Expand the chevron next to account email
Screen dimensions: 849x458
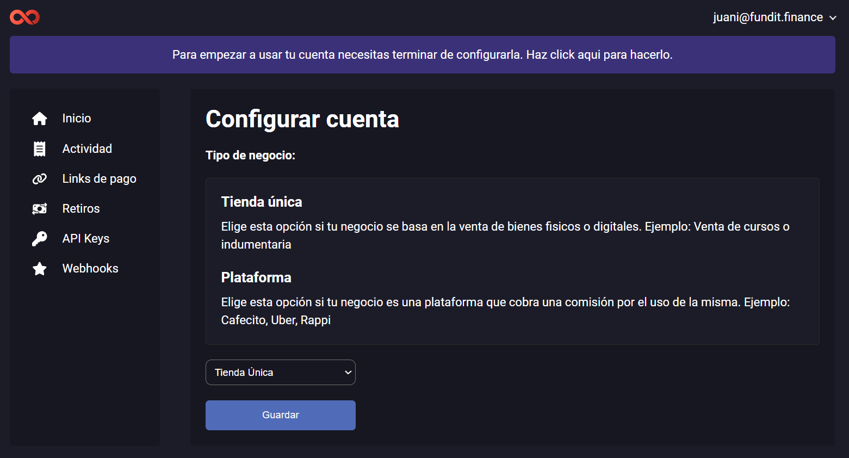833,18
